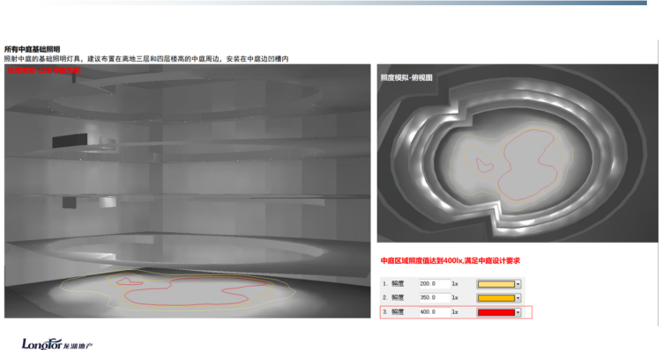Click the Longfor logo at bottom left

pyautogui.click(x=56, y=344)
